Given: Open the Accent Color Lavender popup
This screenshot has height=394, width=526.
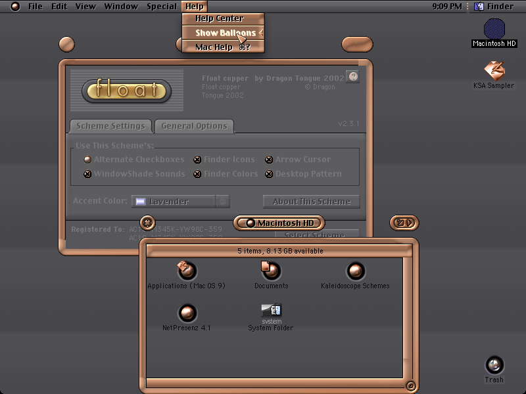Looking at the screenshot, I should (x=180, y=202).
